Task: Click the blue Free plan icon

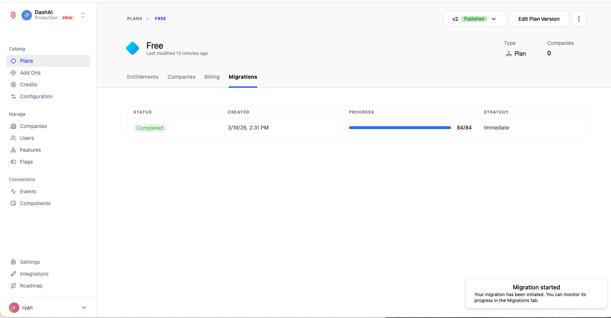Action: (133, 48)
